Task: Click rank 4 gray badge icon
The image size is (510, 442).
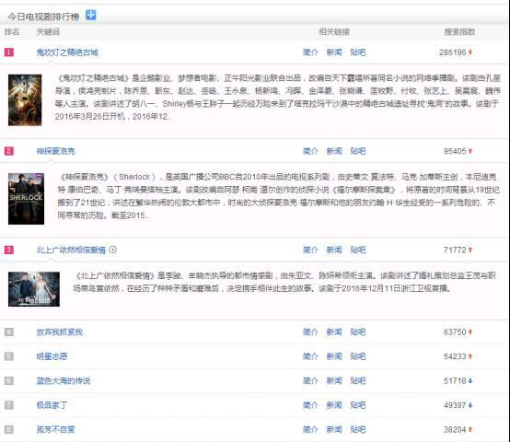Action: [9, 332]
